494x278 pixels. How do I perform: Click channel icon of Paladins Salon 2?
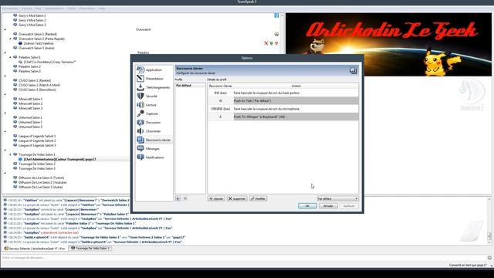(15, 66)
